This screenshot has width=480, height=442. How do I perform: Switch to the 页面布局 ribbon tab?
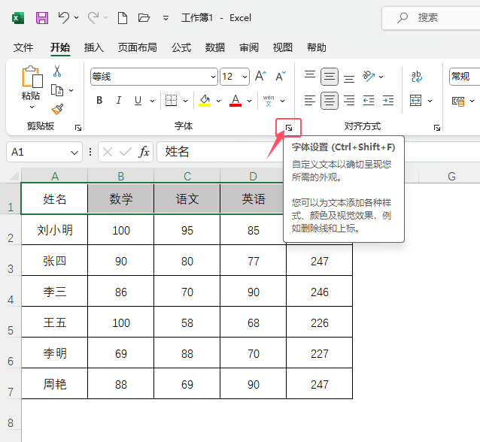pyautogui.click(x=138, y=47)
